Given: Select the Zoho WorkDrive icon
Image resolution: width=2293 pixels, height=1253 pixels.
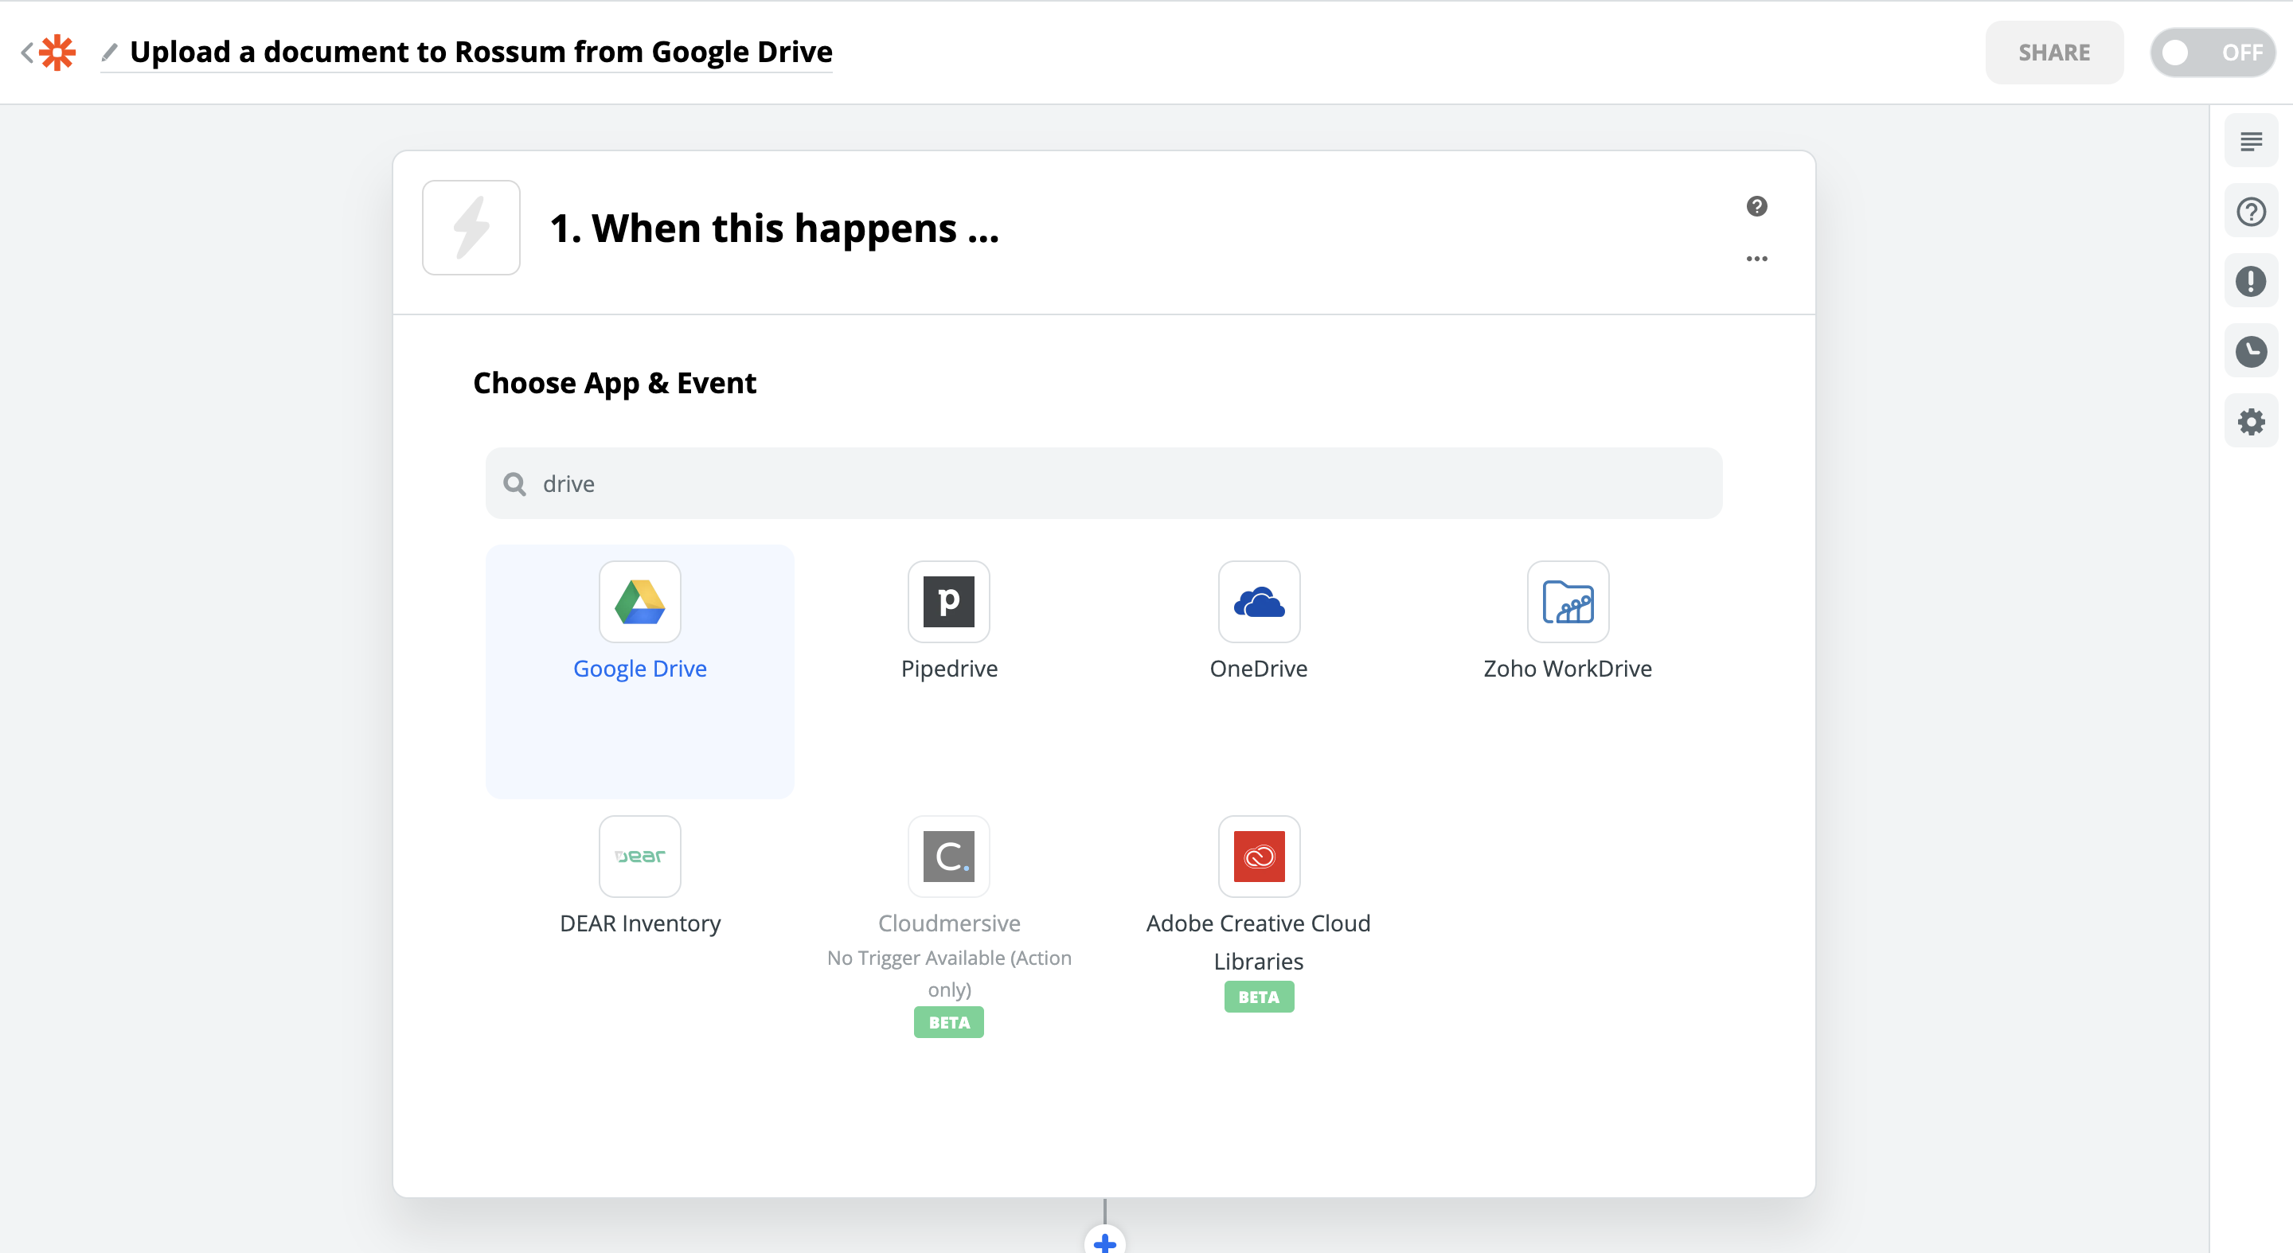Looking at the screenshot, I should [x=1567, y=602].
